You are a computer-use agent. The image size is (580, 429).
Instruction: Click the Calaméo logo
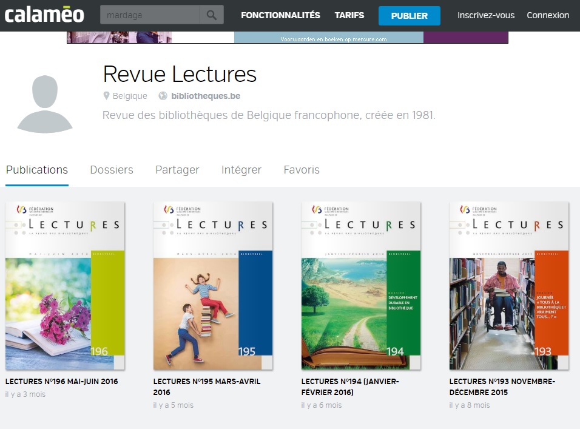pos(44,15)
